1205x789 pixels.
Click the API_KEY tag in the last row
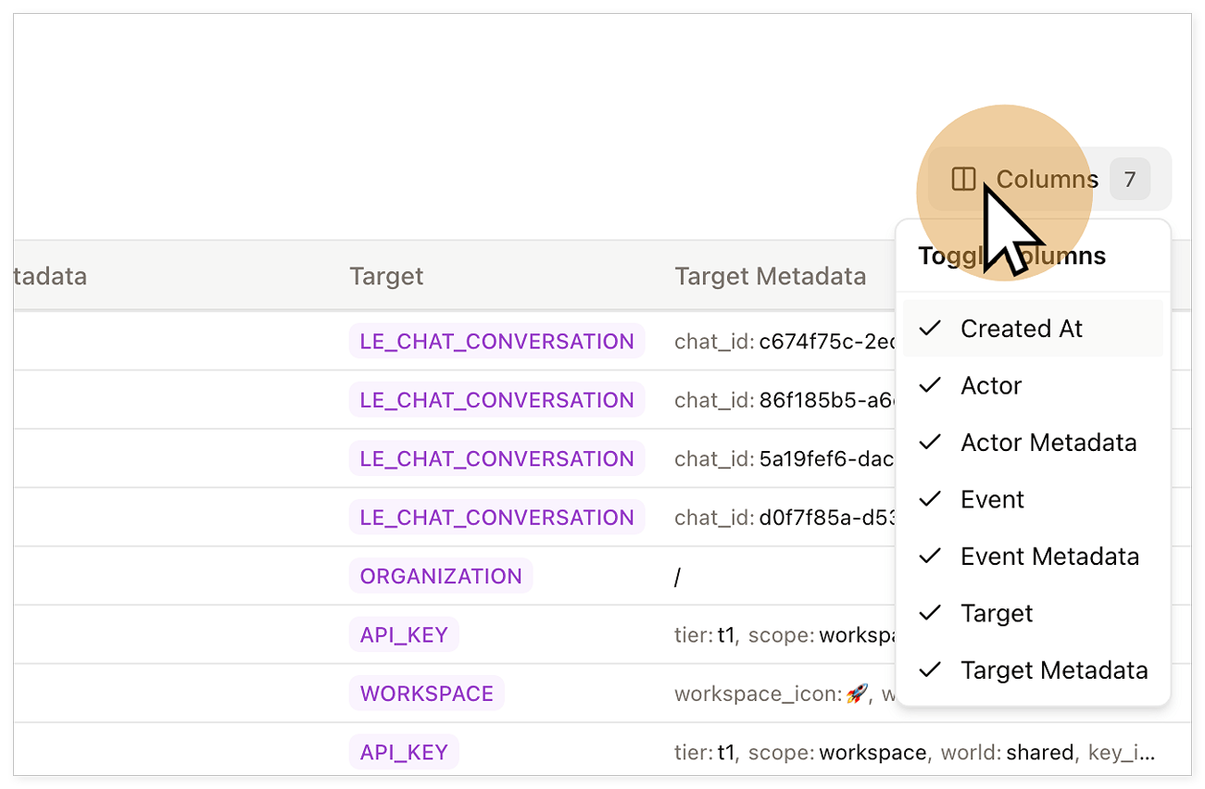(404, 752)
